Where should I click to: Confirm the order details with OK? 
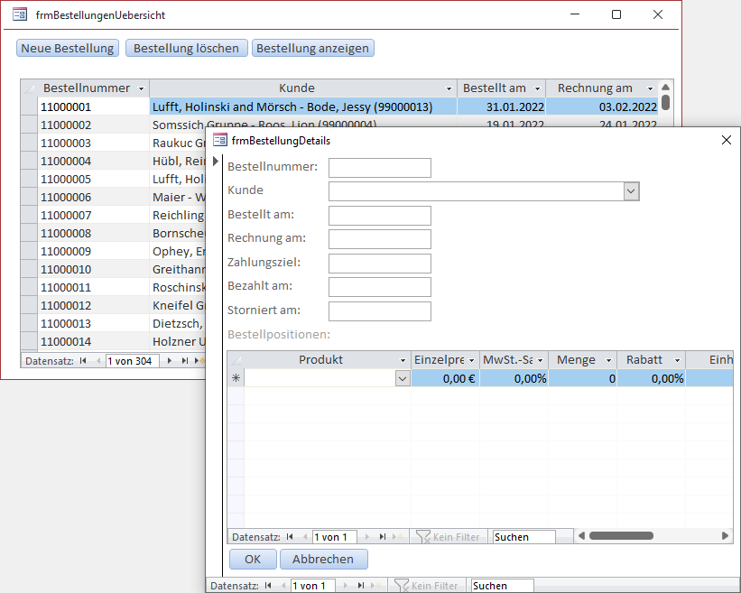point(253,560)
